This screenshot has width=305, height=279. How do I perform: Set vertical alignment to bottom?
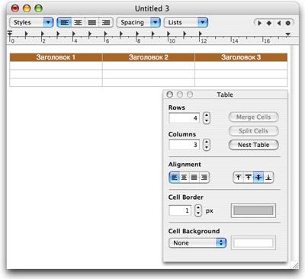268,178
